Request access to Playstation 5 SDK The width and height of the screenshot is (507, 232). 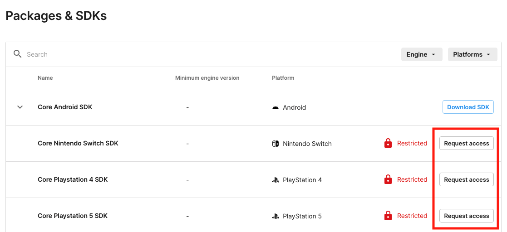(466, 216)
